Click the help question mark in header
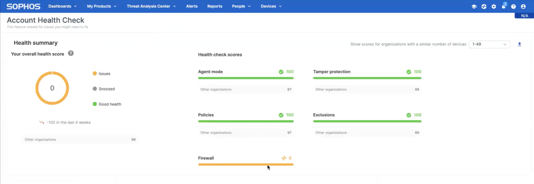Image resolution: width=534 pixels, height=184 pixels. (513, 6)
